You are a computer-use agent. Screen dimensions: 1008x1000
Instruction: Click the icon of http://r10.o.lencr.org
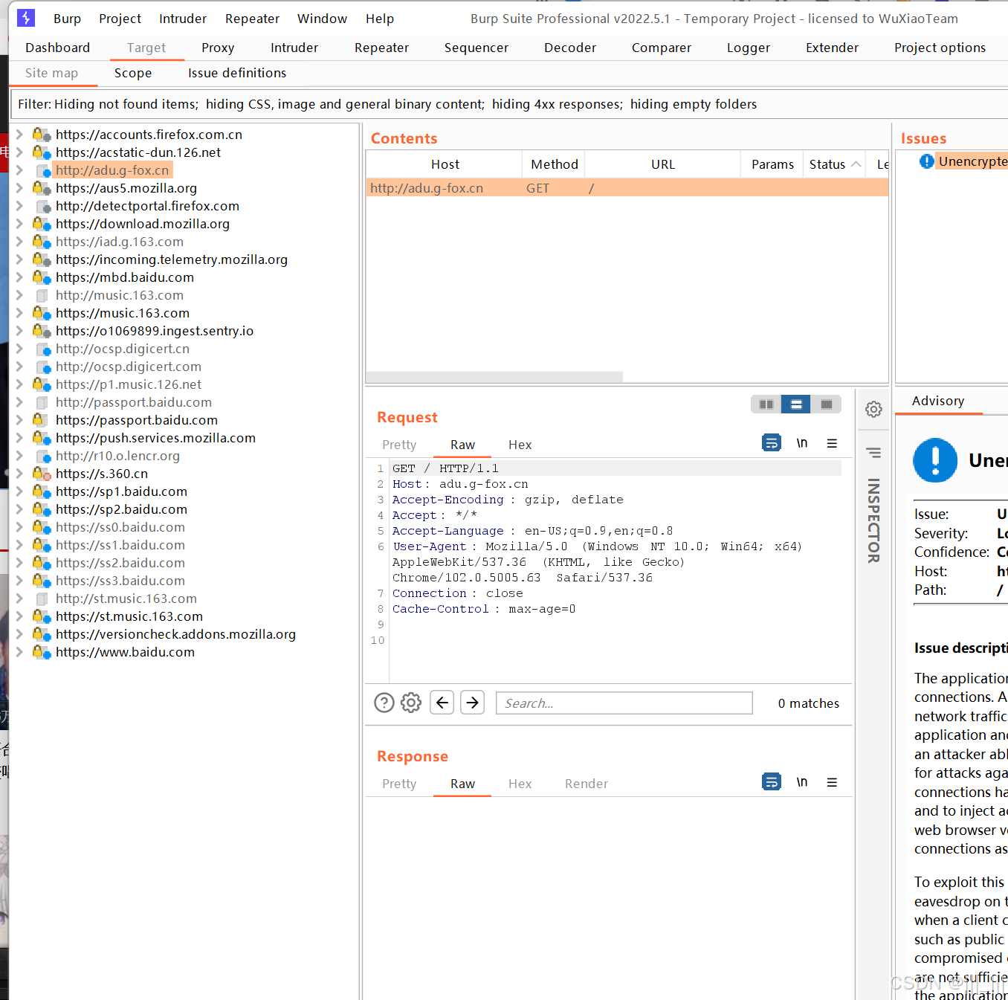pyautogui.click(x=43, y=456)
